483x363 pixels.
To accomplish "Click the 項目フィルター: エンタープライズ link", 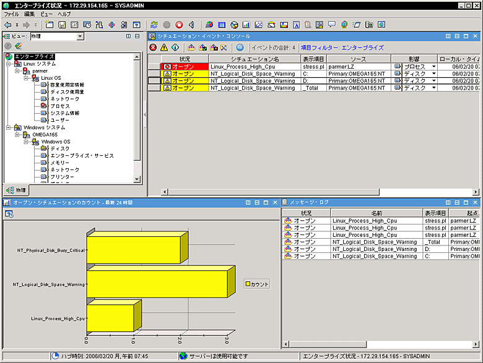I will [342, 48].
